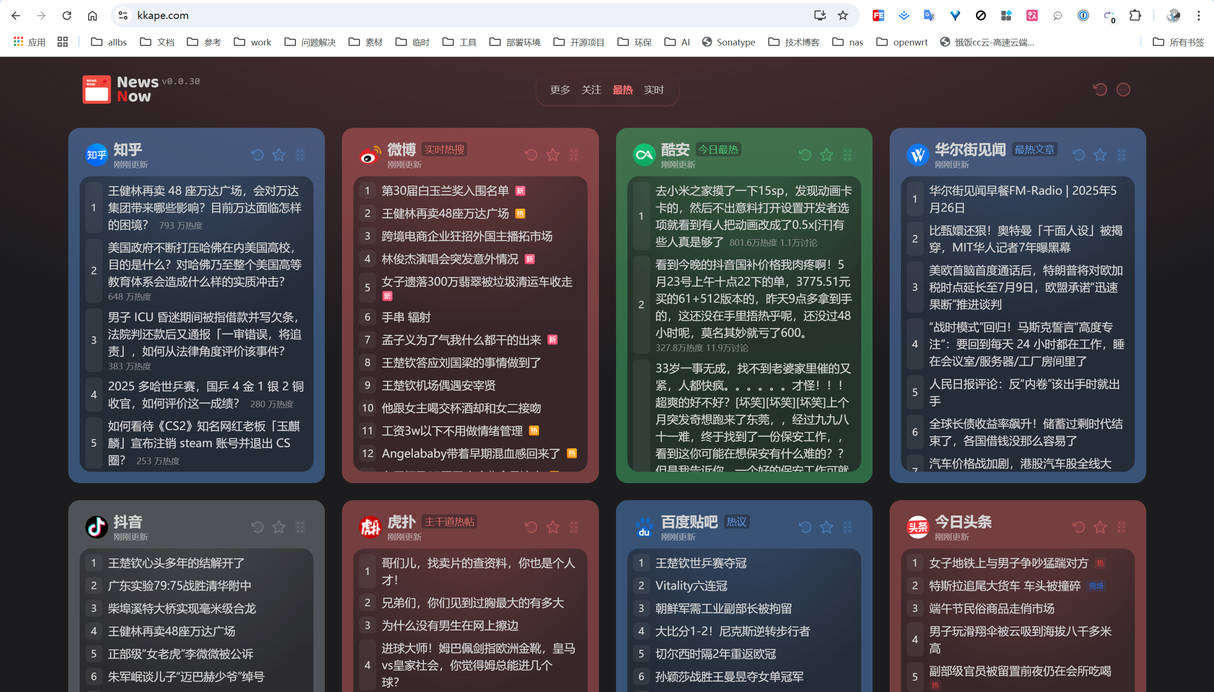
Task: Open 特斯拉追尾大货车 车头被撞碎 headline
Action: click(x=1004, y=586)
